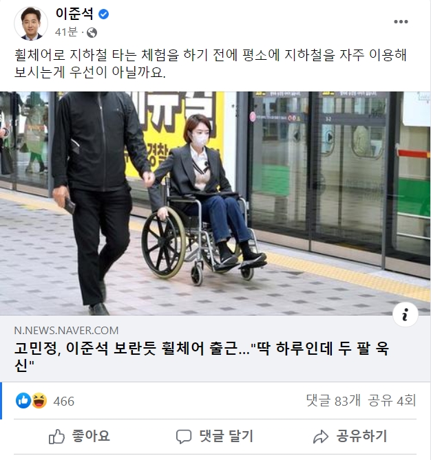Click the blue thumbs-up reaction icon

pyautogui.click(x=23, y=400)
